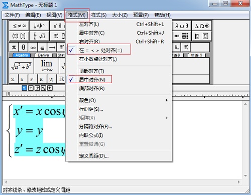
Task: Open the 预置(P) menu
Action: click(141, 15)
